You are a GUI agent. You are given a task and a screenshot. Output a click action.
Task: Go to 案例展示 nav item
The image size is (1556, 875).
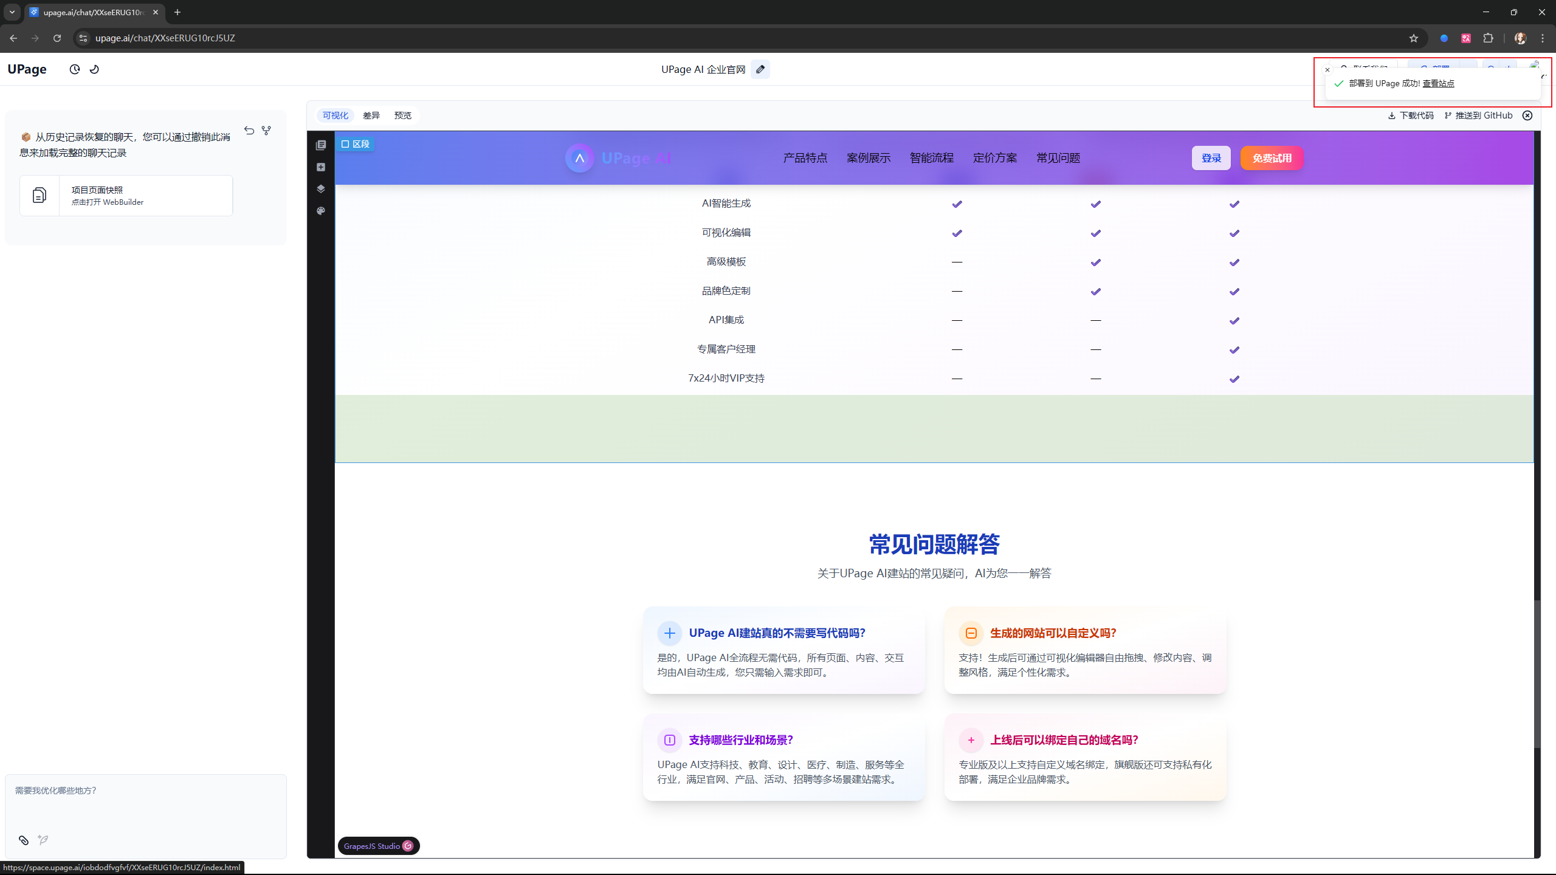(x=869, y=158)
